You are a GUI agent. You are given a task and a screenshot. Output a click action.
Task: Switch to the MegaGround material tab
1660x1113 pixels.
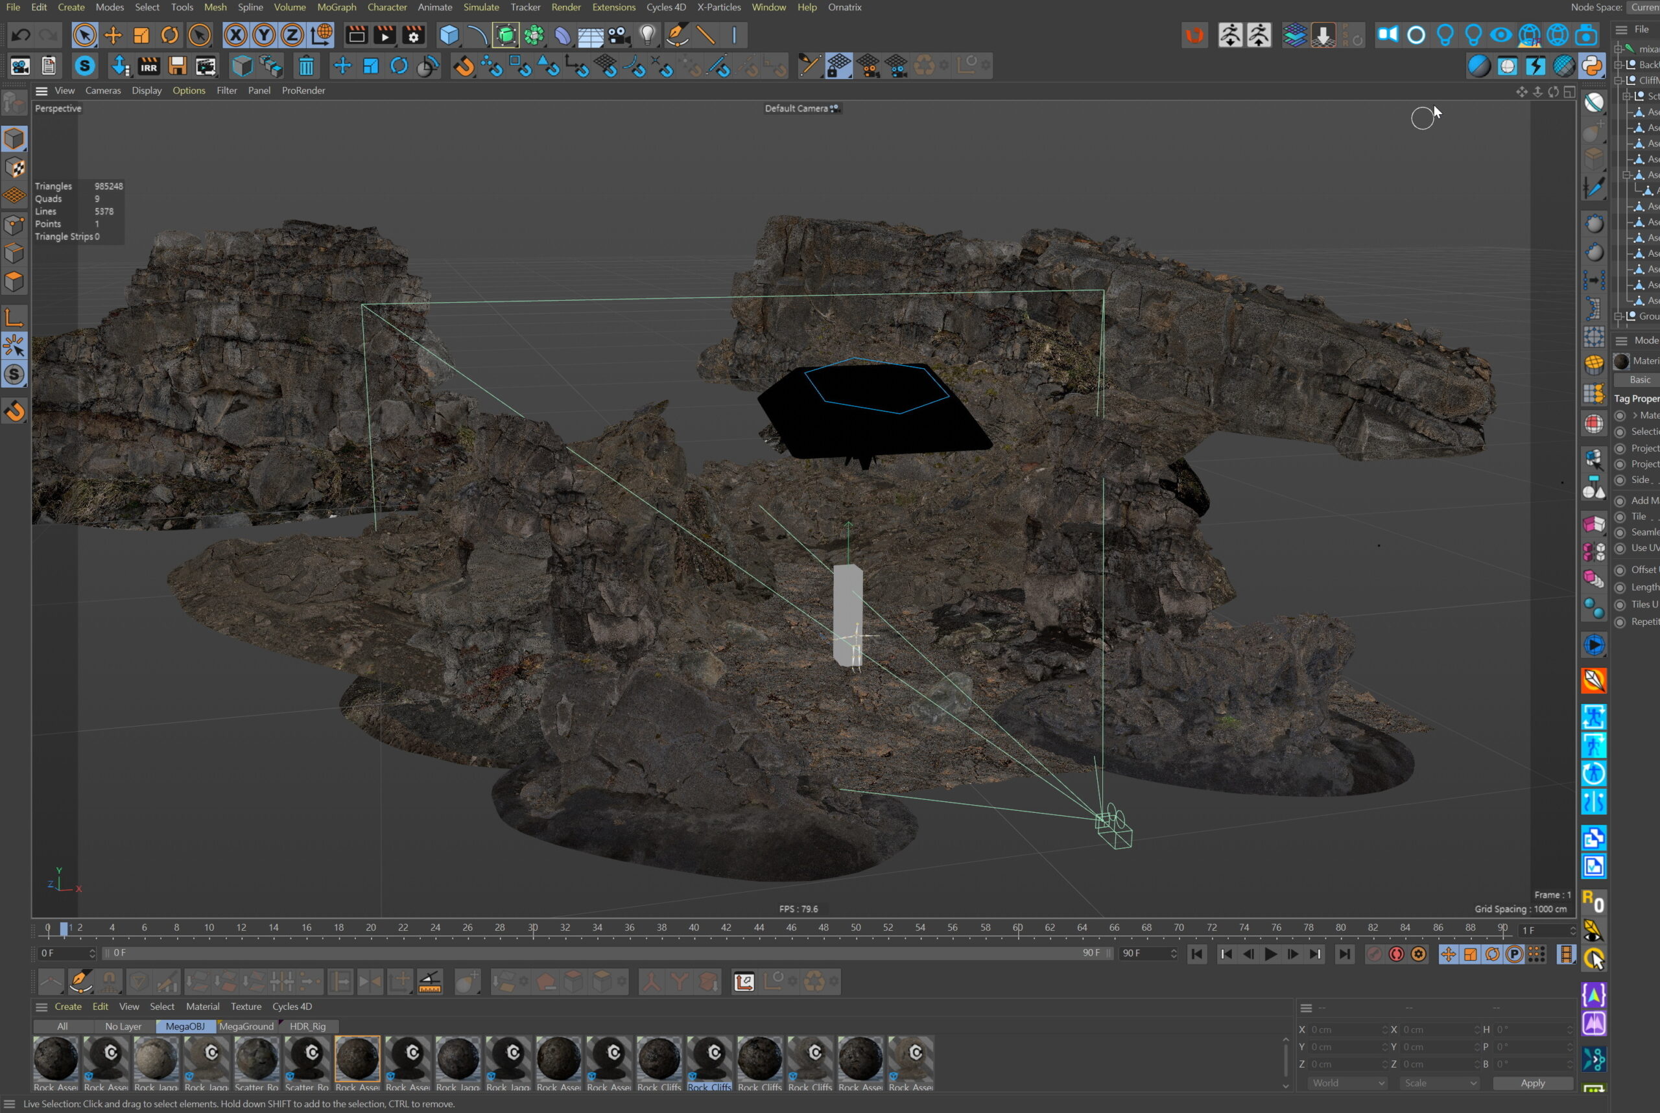[x=246, y=1026]
